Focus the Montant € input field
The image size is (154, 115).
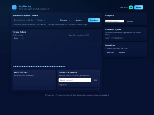point(46,20)
